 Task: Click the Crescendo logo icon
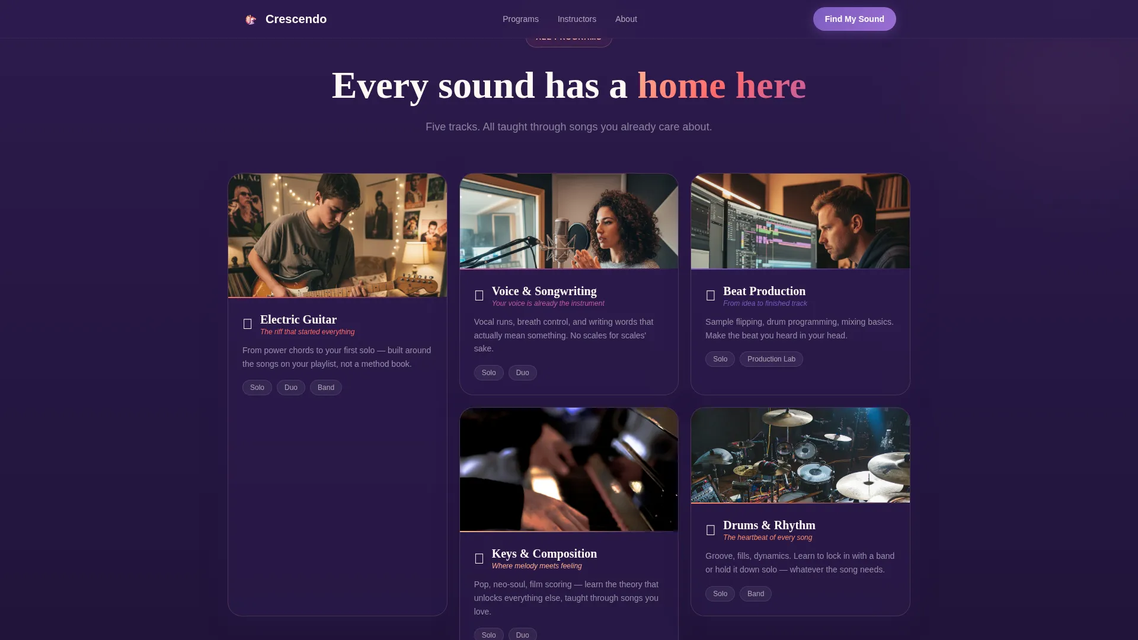(x=251, y=19)
